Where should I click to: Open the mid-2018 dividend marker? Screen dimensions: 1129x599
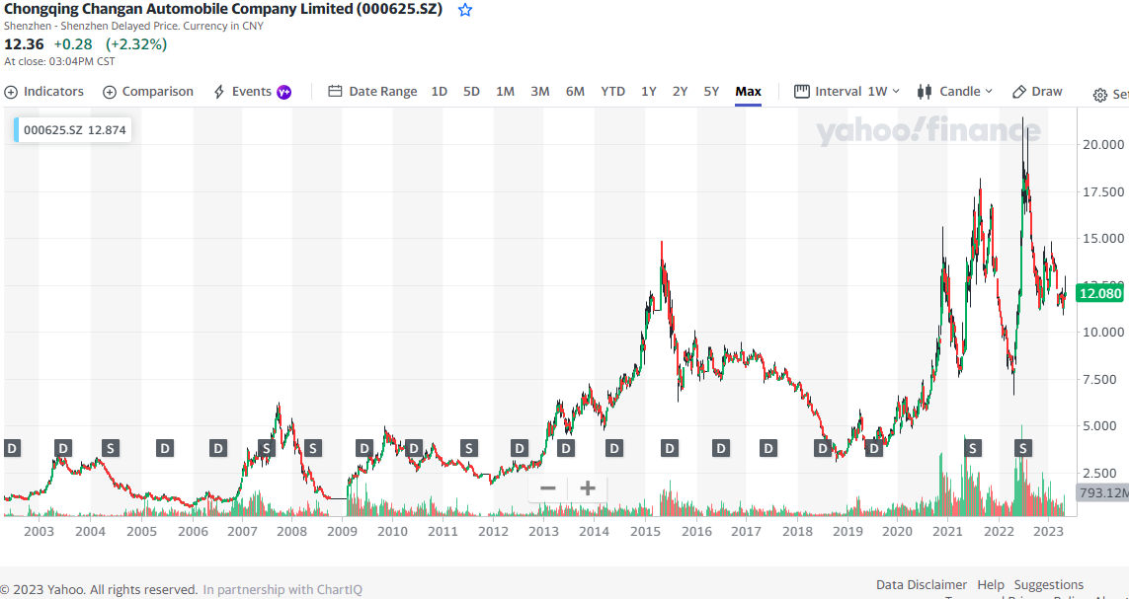(823, 449)
